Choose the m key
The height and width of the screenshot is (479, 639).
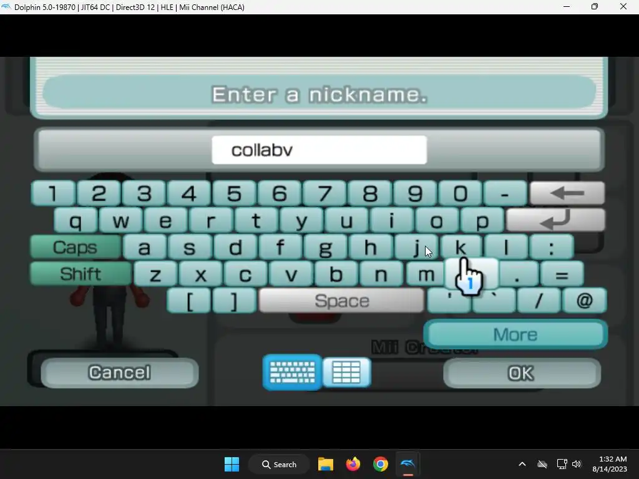coord(426,274)
